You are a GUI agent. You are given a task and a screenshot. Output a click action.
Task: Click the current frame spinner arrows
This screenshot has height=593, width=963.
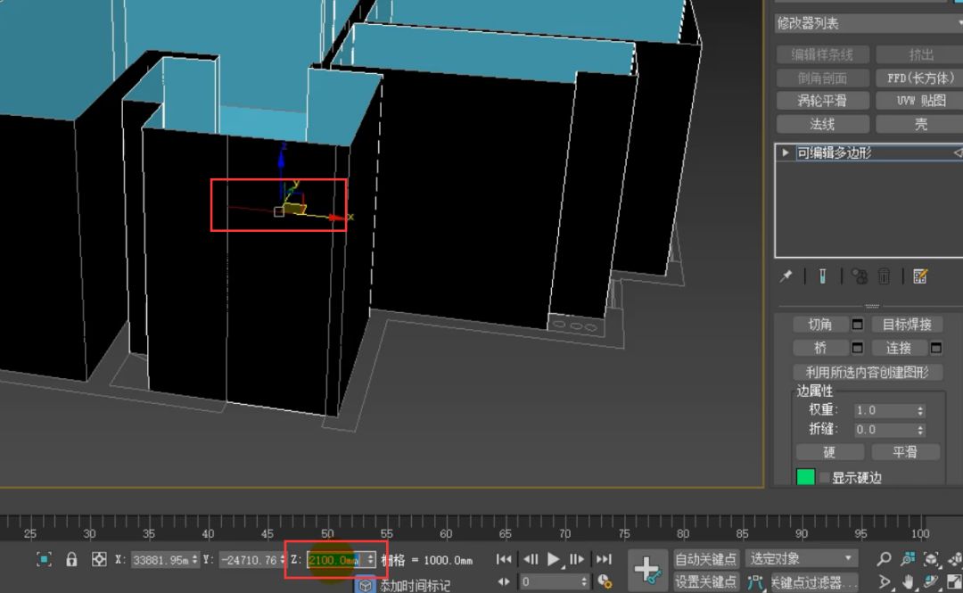[x=585, y=582]
